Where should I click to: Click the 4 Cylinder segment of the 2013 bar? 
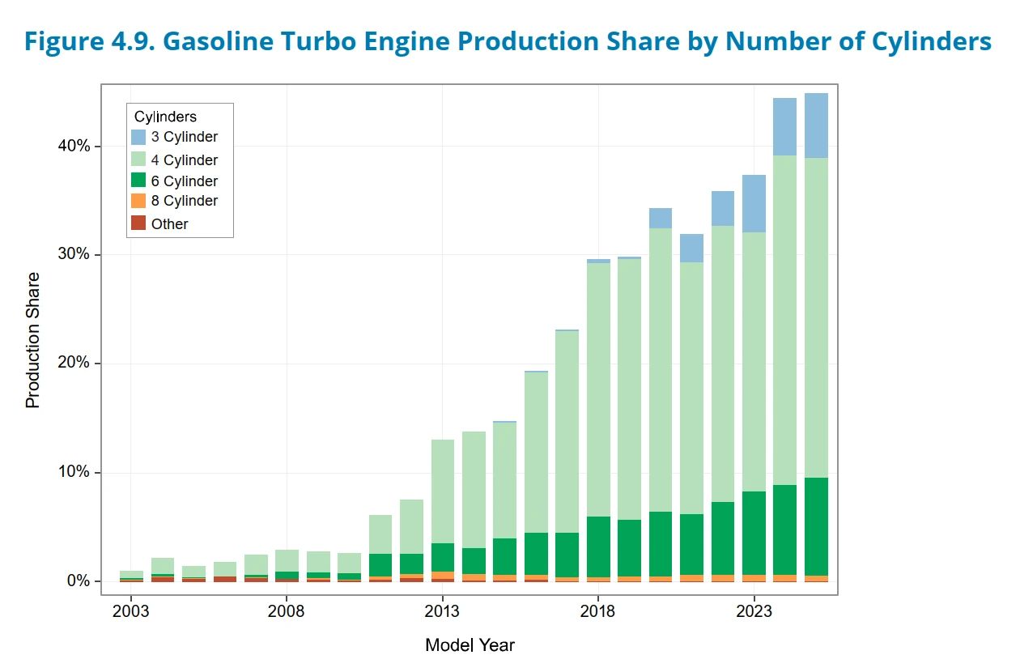442,491
